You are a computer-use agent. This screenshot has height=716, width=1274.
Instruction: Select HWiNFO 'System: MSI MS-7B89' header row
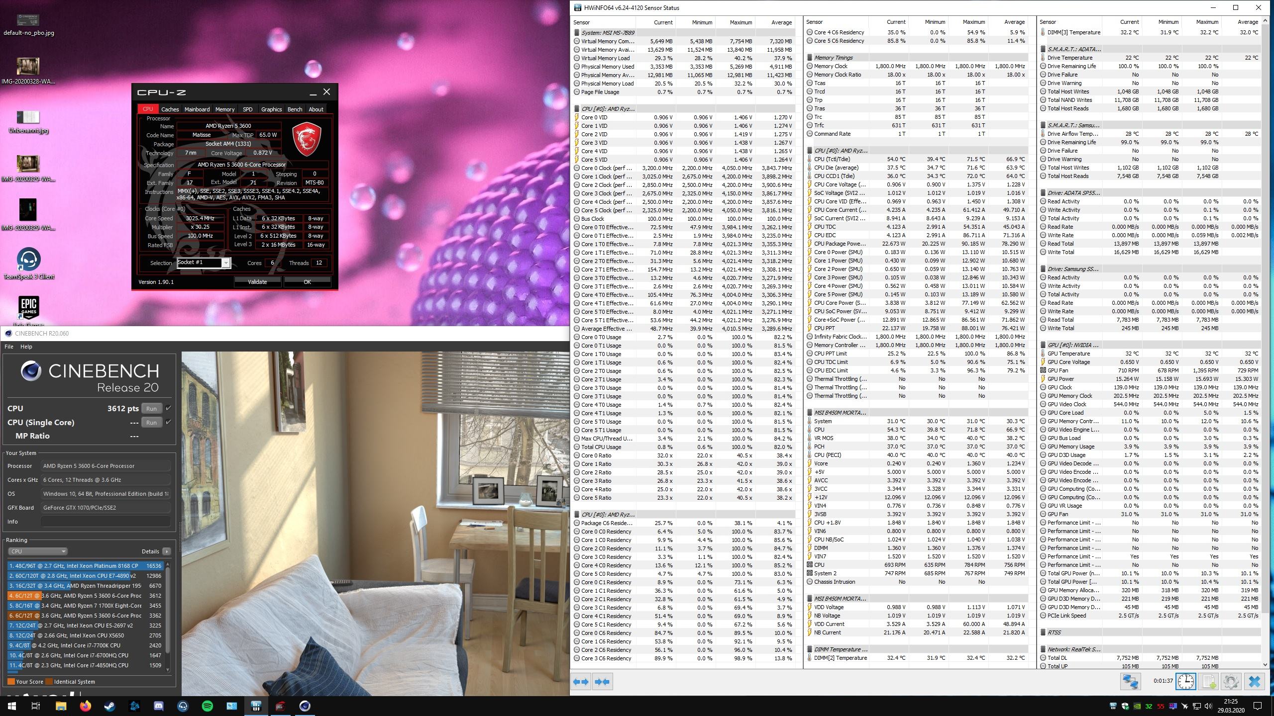pos(684,32)
